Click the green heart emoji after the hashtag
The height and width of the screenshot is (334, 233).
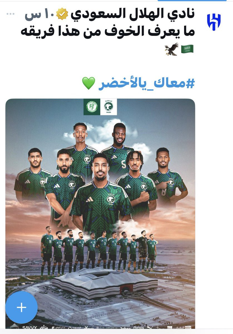pyautogui.click(x=89, y=83)
